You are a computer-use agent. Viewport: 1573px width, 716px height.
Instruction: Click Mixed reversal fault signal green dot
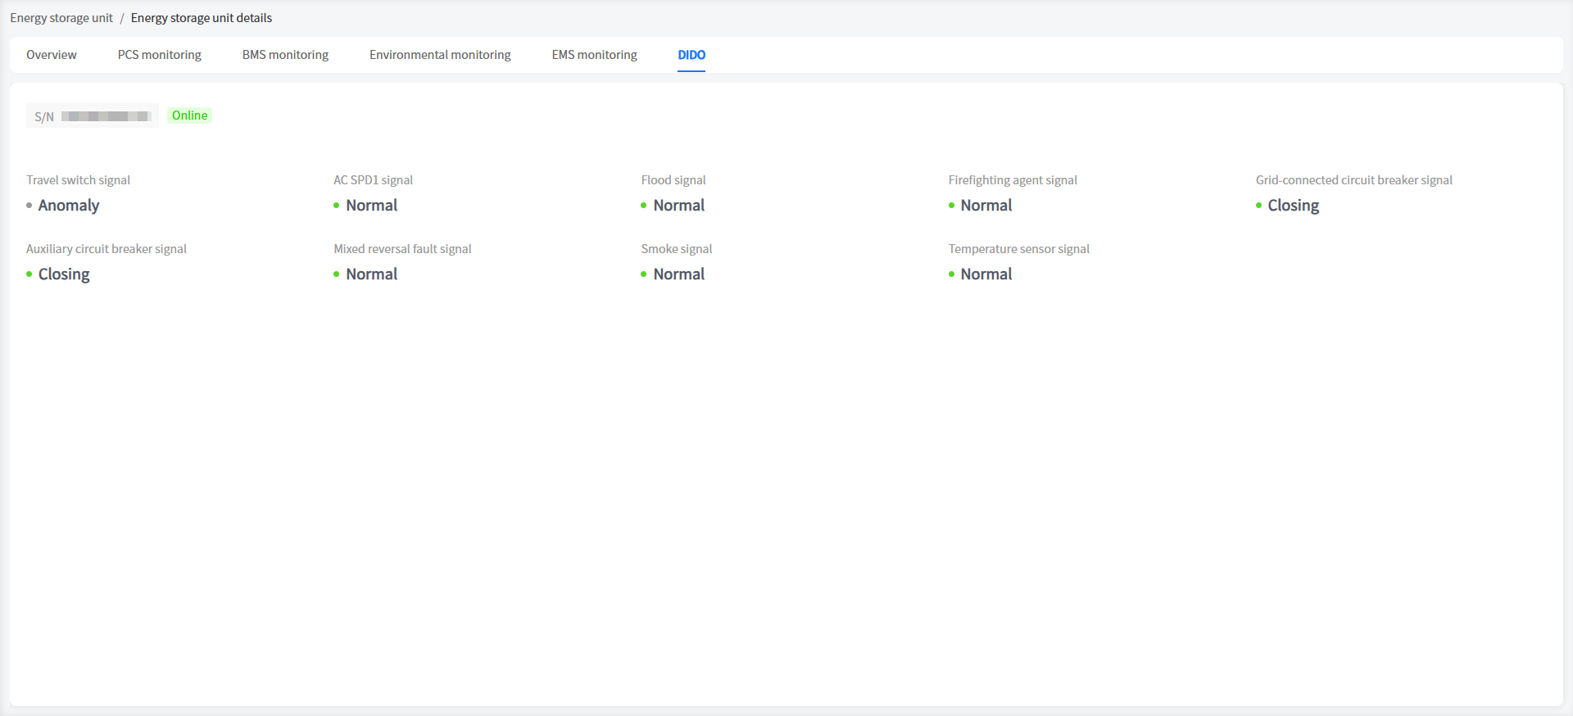coord(337,274)
